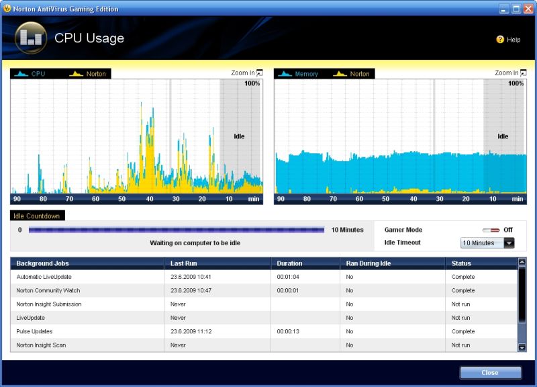Click the duration value 00:00:01
Image resolution: width=537 pixels, height=387 pixels.
tap(288, 290)
